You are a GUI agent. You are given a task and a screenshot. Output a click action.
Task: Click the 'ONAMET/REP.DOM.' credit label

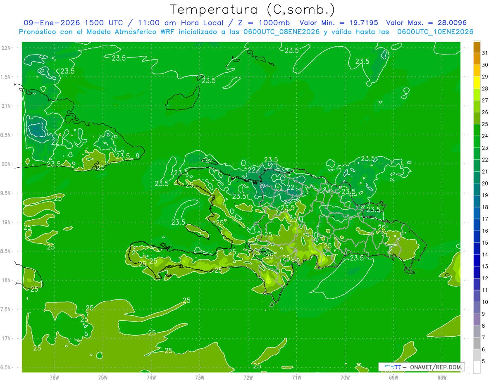(436, 367)
